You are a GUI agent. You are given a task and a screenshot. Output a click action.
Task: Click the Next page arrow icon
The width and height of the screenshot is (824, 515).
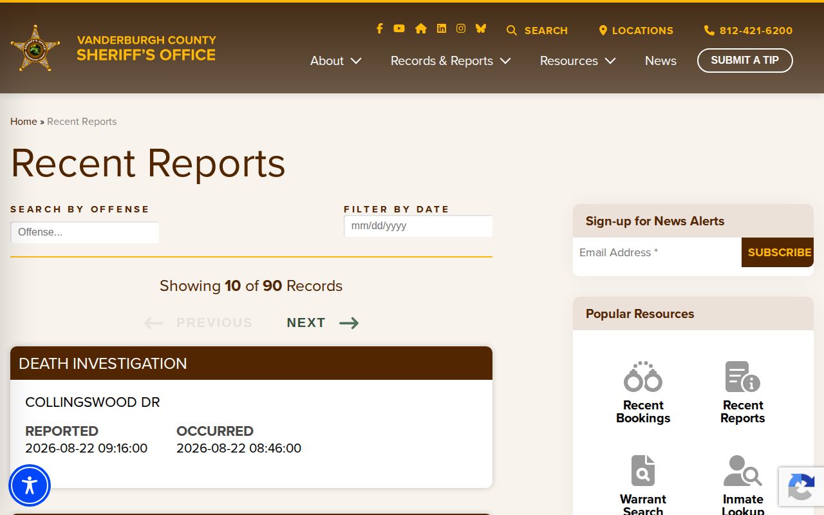click(x=349, y=323)
